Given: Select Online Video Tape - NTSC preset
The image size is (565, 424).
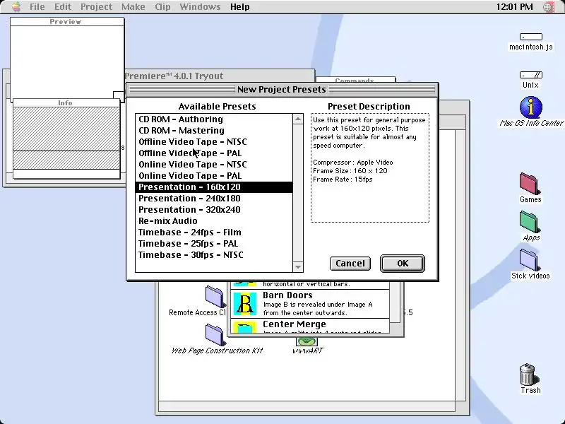Looking at the screenshot, I should point(214,165).
